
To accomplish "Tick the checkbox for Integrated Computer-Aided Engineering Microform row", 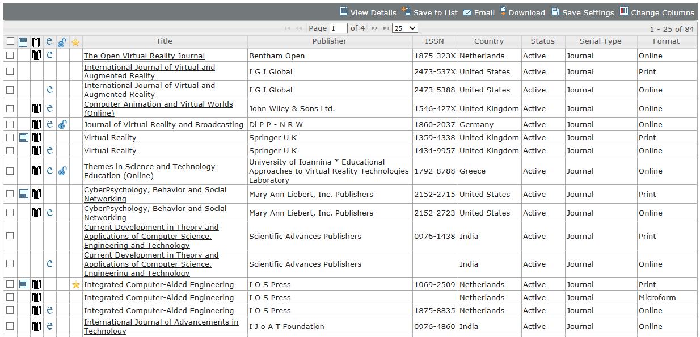I will pos(10,297).
